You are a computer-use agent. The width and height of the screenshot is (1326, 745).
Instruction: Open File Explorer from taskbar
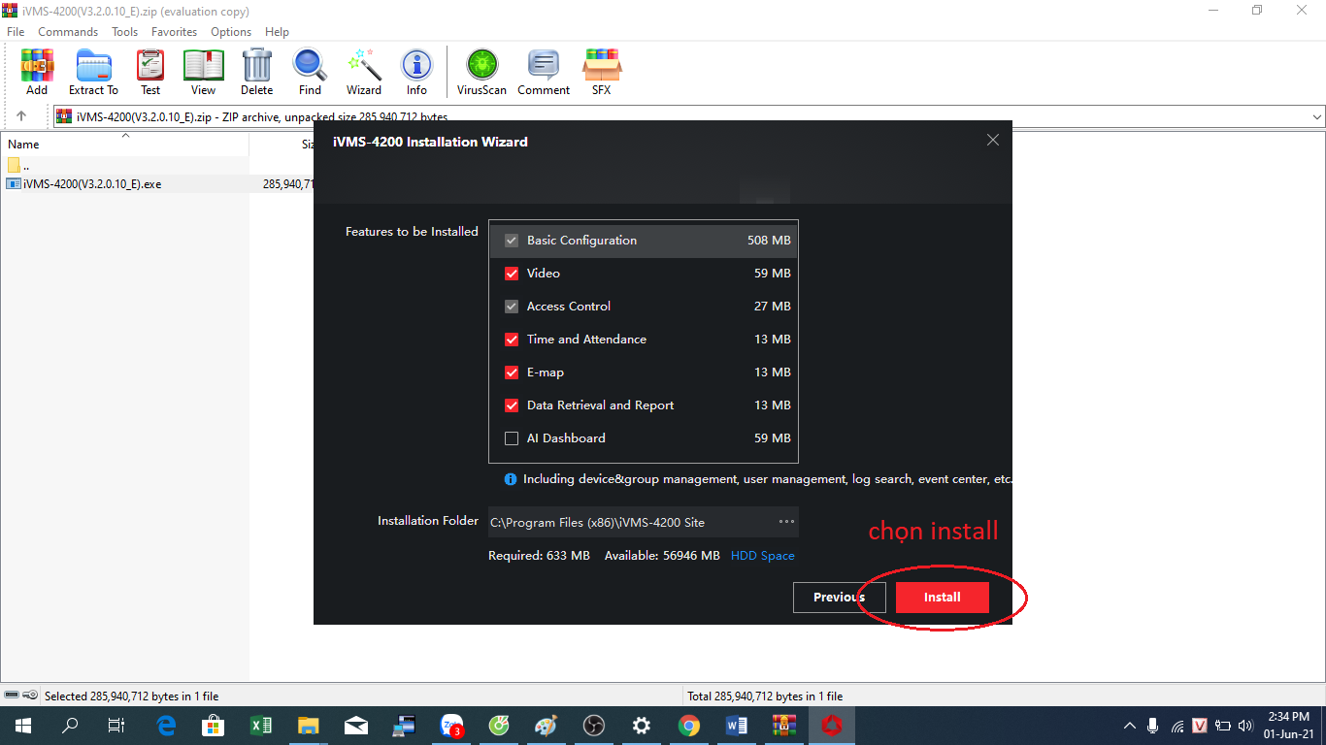pos(308,726)
